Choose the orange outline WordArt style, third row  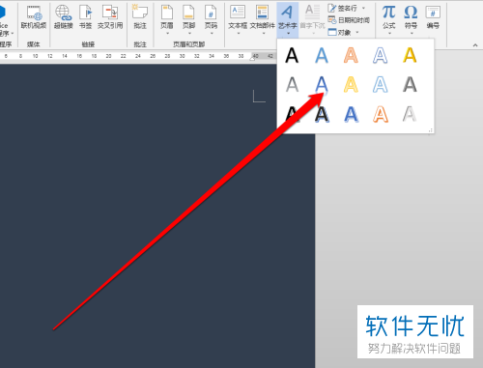381,114
